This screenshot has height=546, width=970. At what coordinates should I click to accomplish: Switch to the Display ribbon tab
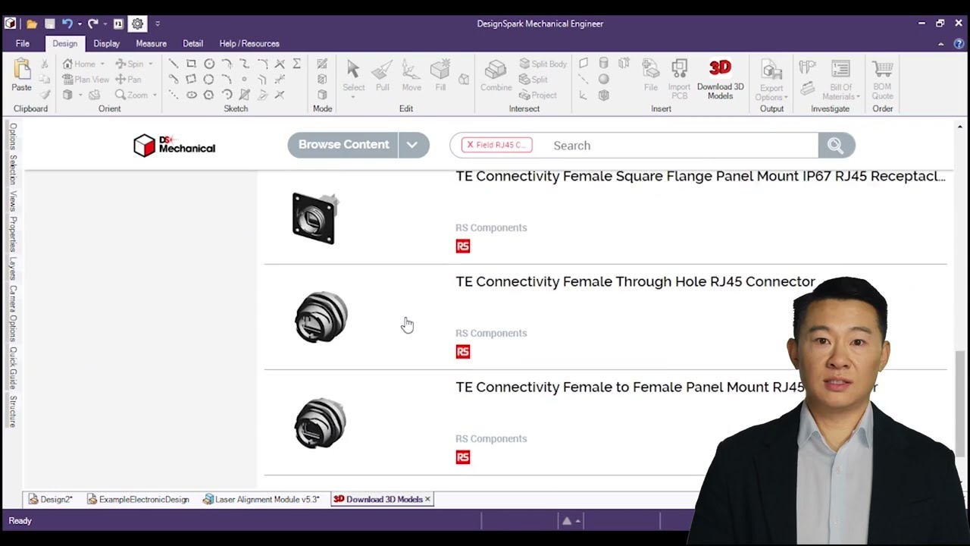coord(107,43)
